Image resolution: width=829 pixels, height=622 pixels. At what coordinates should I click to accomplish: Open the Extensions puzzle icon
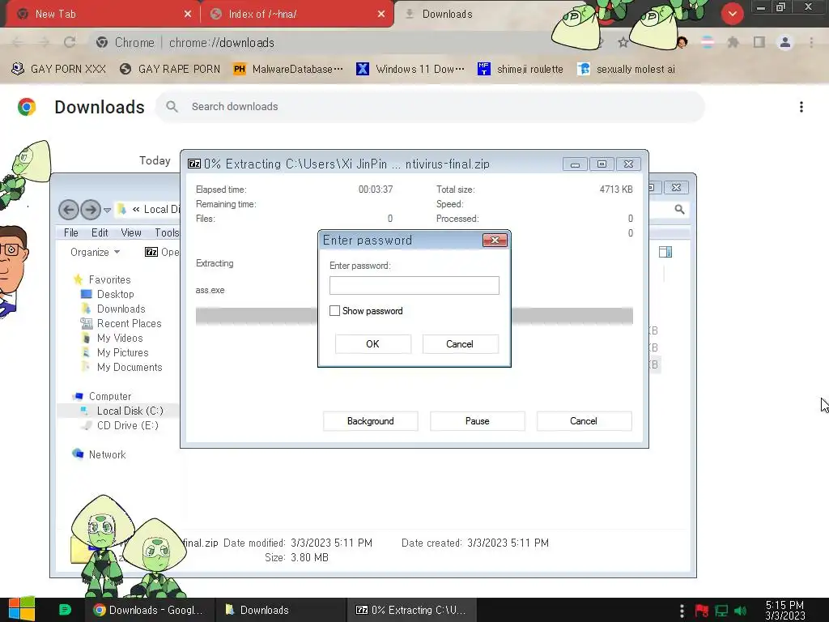click(733, 42)
